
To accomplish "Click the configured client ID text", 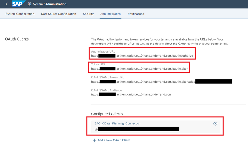I will tap(137, 129).
